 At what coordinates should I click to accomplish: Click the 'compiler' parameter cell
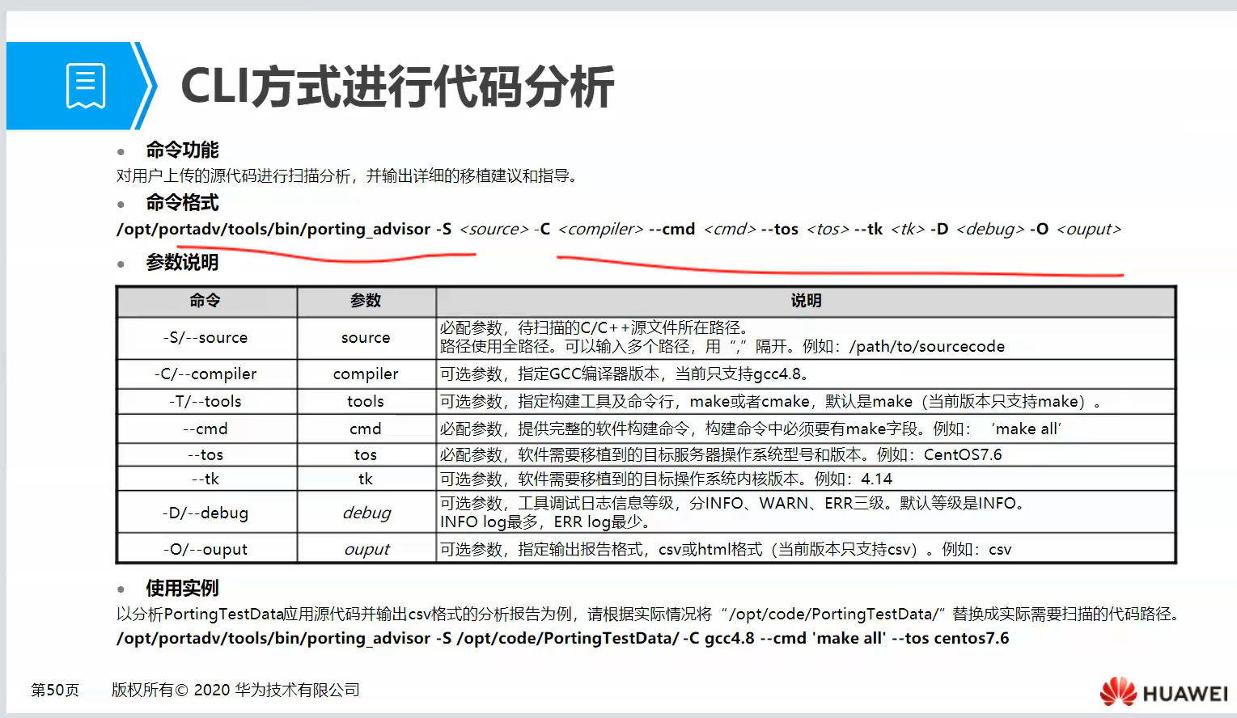(366, 374)
